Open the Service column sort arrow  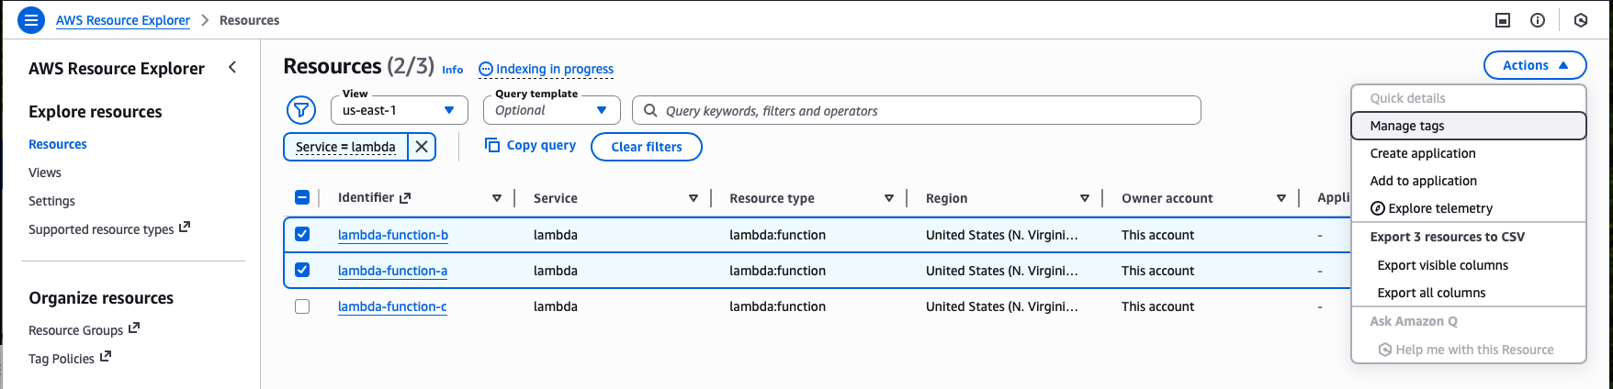694,198
